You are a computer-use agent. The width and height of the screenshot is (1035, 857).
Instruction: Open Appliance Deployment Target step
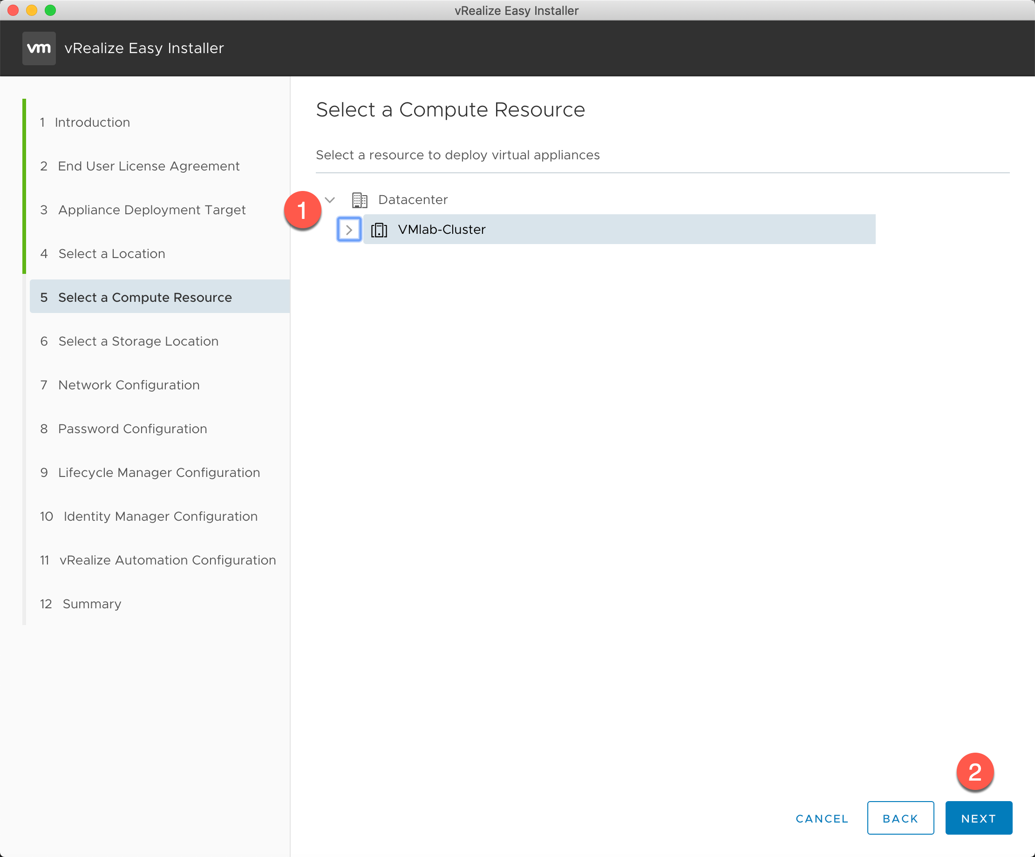(143, 210)
